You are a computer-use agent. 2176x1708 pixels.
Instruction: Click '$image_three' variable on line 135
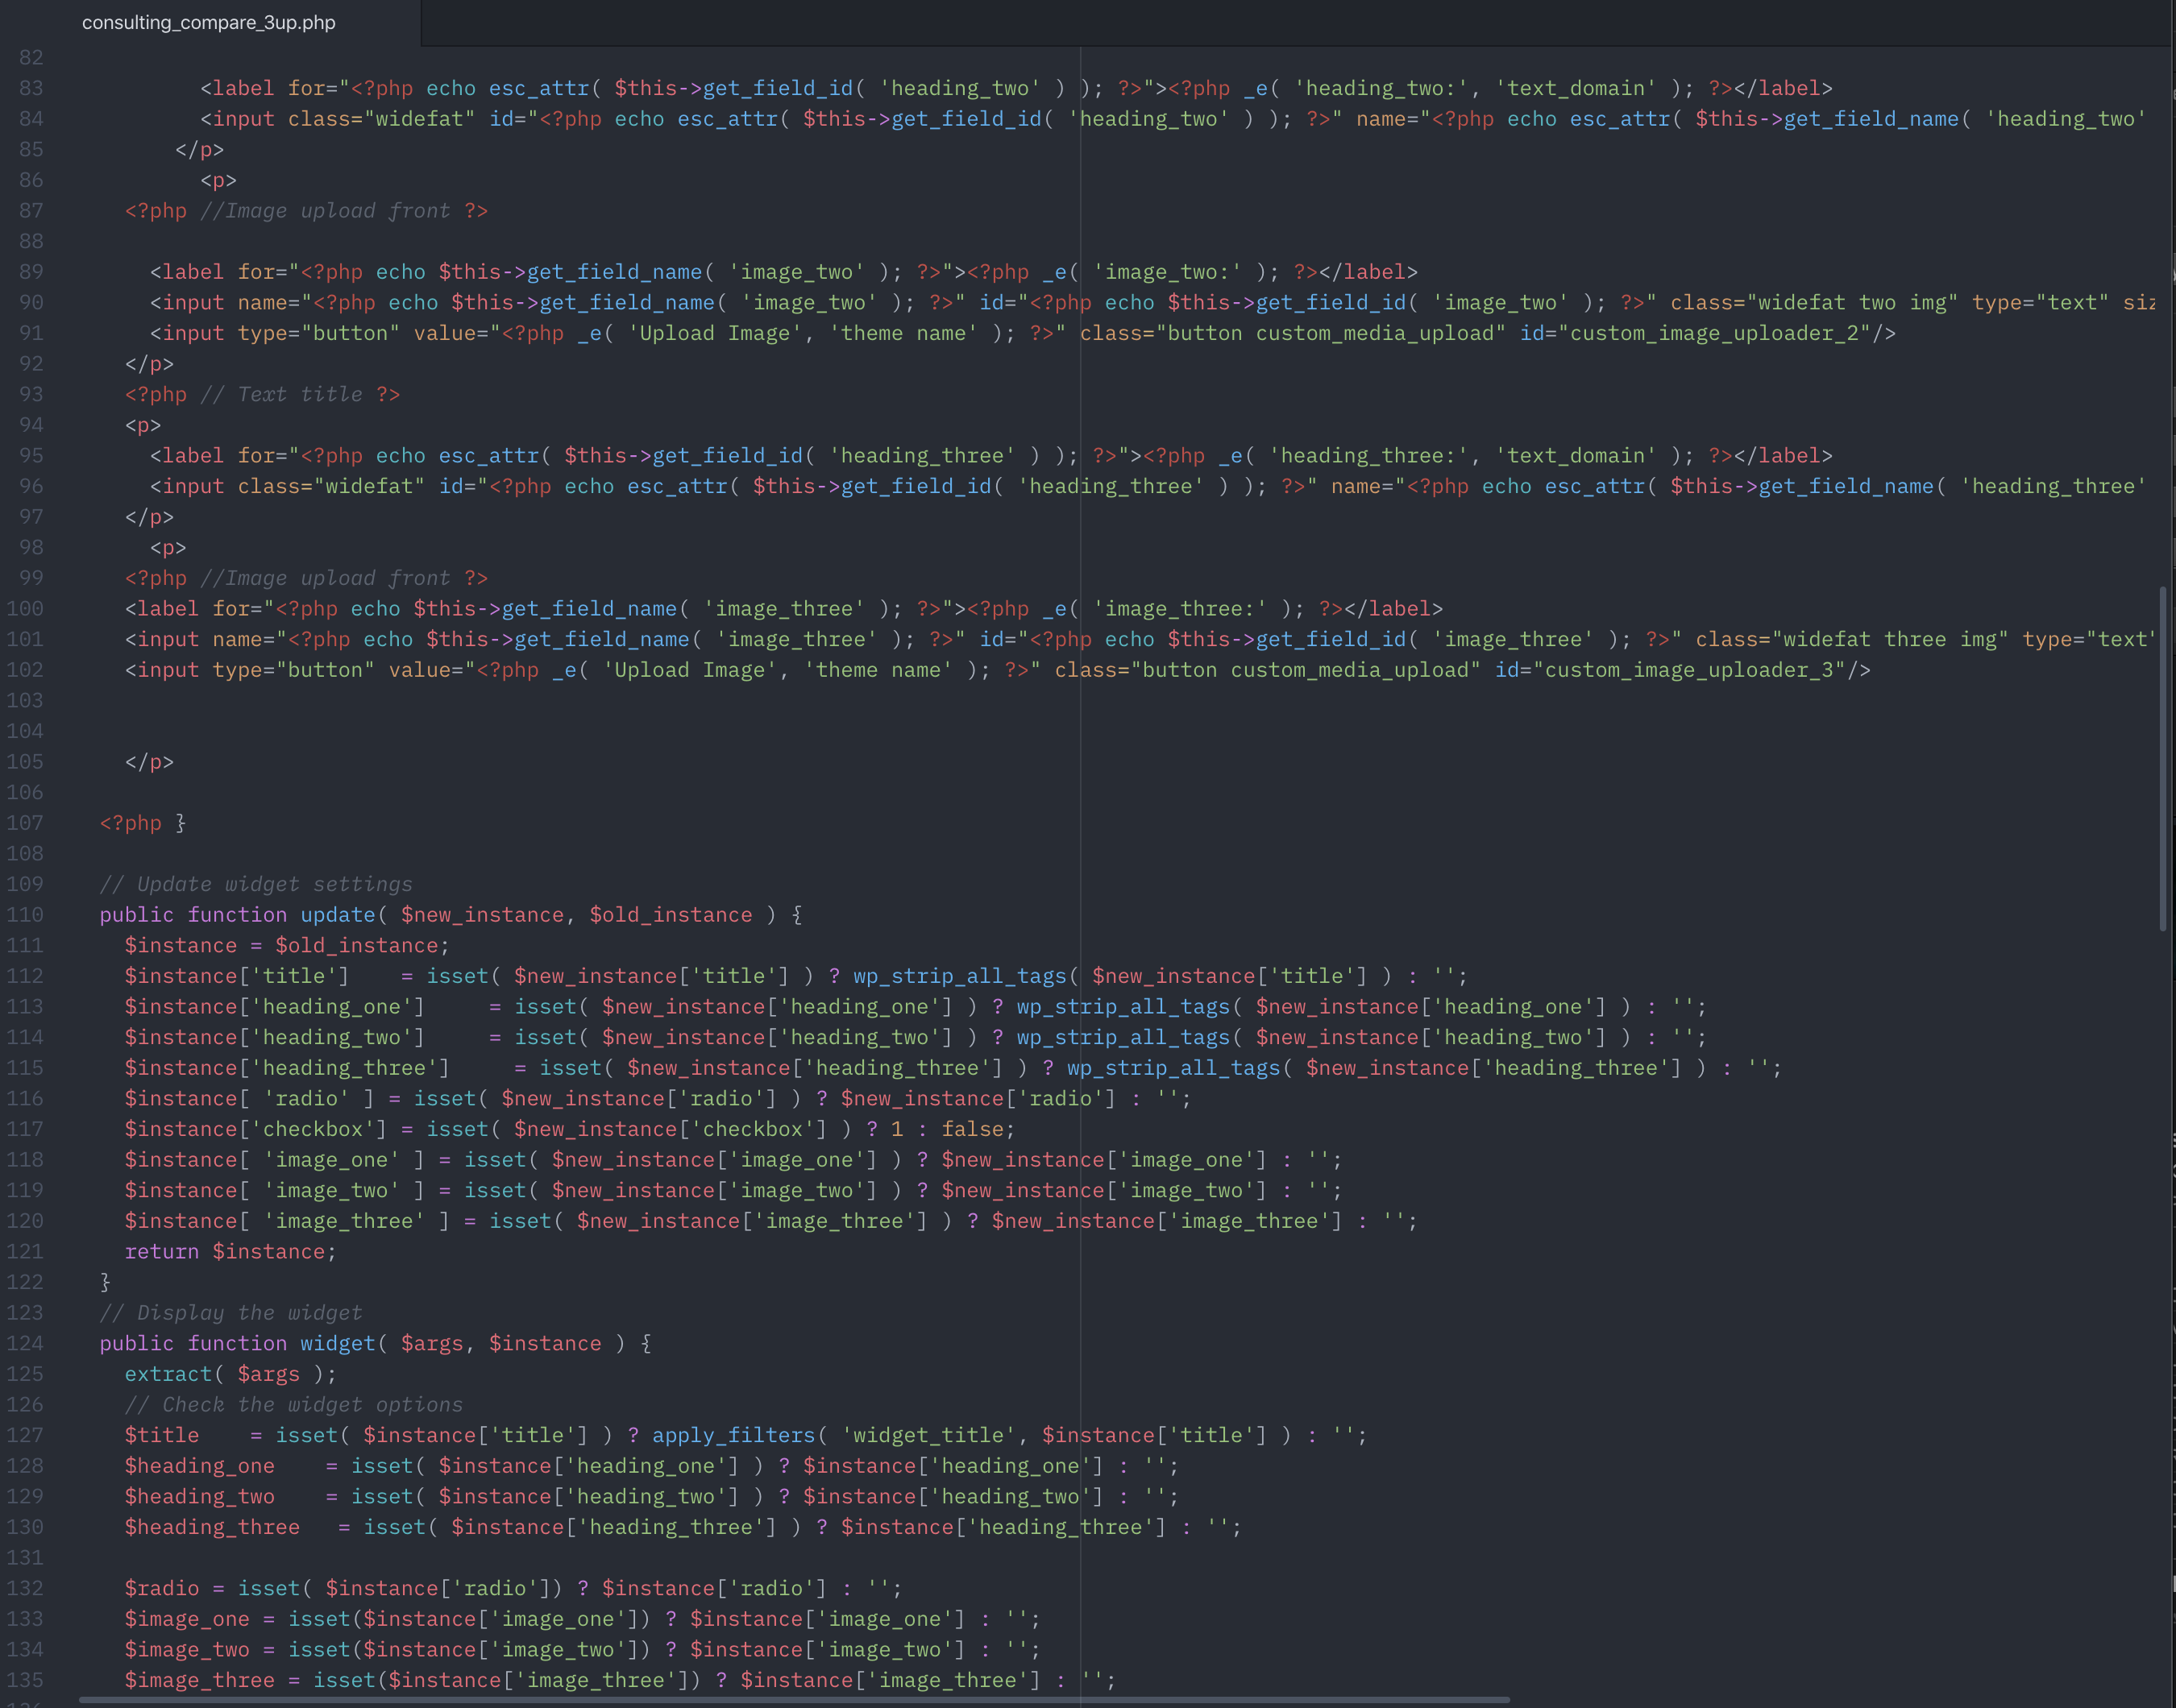pos(199,1680)
